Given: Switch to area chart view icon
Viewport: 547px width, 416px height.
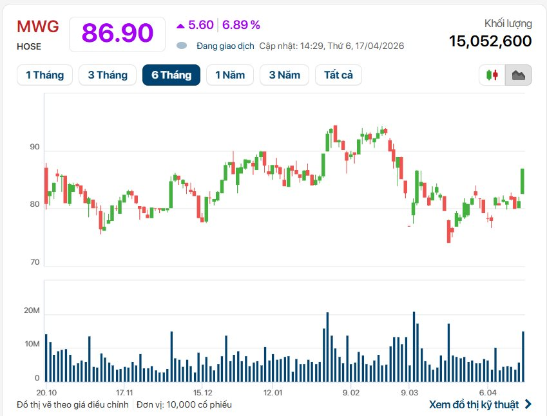Looking at the screenshot, I should [518, 75].
